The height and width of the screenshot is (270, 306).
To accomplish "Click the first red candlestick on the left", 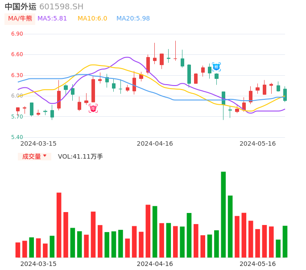I will 18,109.
